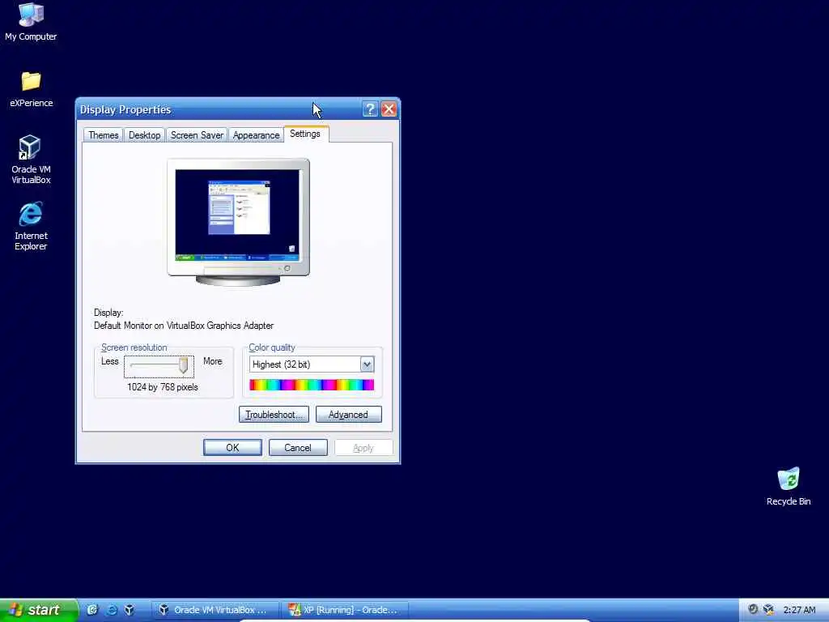Click the 'More' resolution label
This screenshot has height=622, width=829.
213,362
